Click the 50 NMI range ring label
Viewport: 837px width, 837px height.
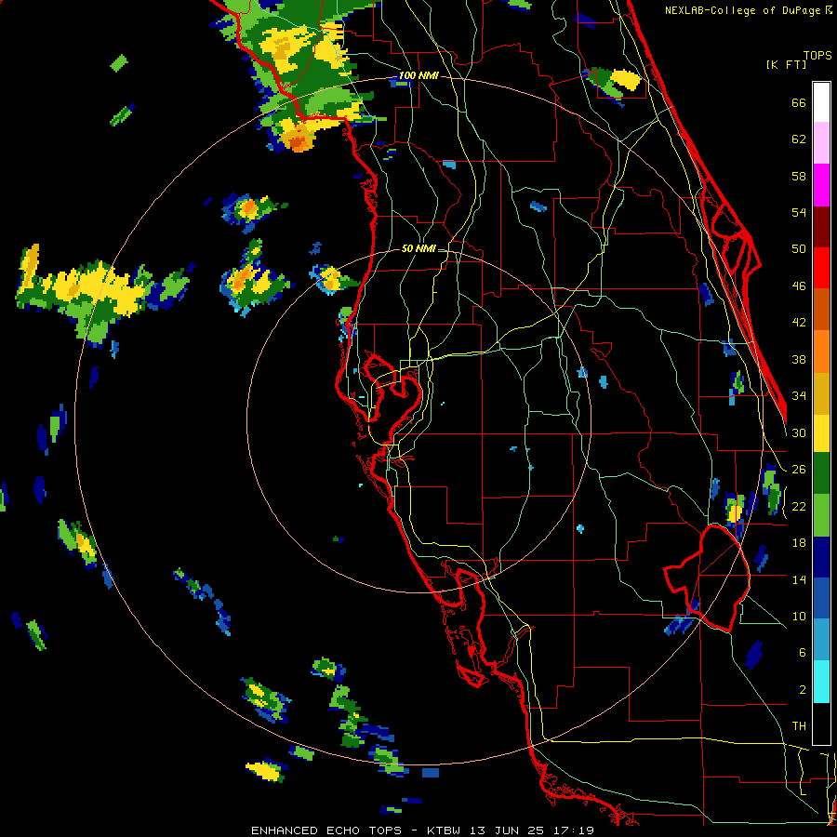pyautogui.click(x=418, y=248)
